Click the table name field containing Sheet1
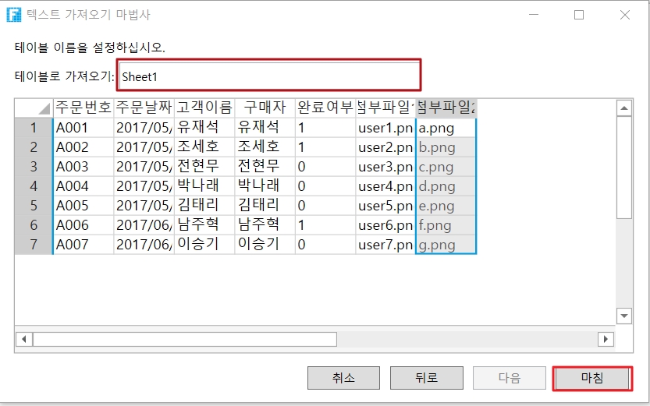 click(x=269, y=76)
